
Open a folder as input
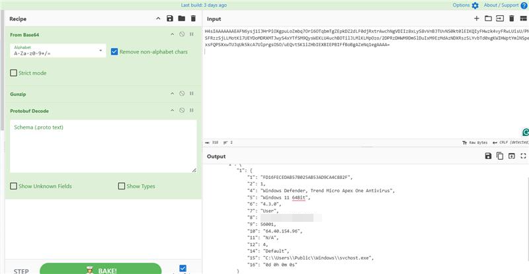coord(488,18)
